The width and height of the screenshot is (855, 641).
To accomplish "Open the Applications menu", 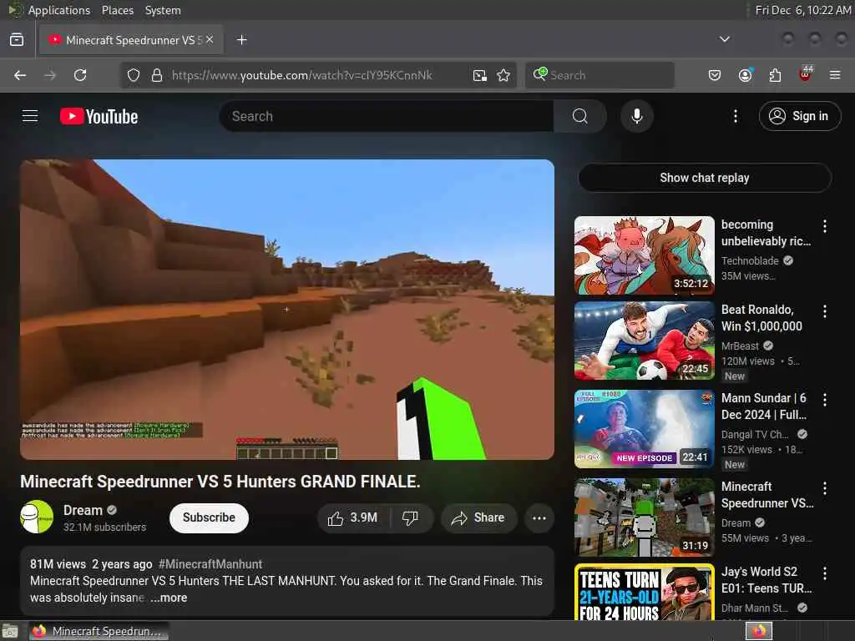I will click(59, 10).
